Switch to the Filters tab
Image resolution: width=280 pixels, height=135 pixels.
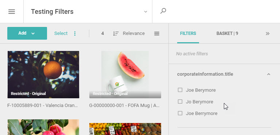[188, 33]
